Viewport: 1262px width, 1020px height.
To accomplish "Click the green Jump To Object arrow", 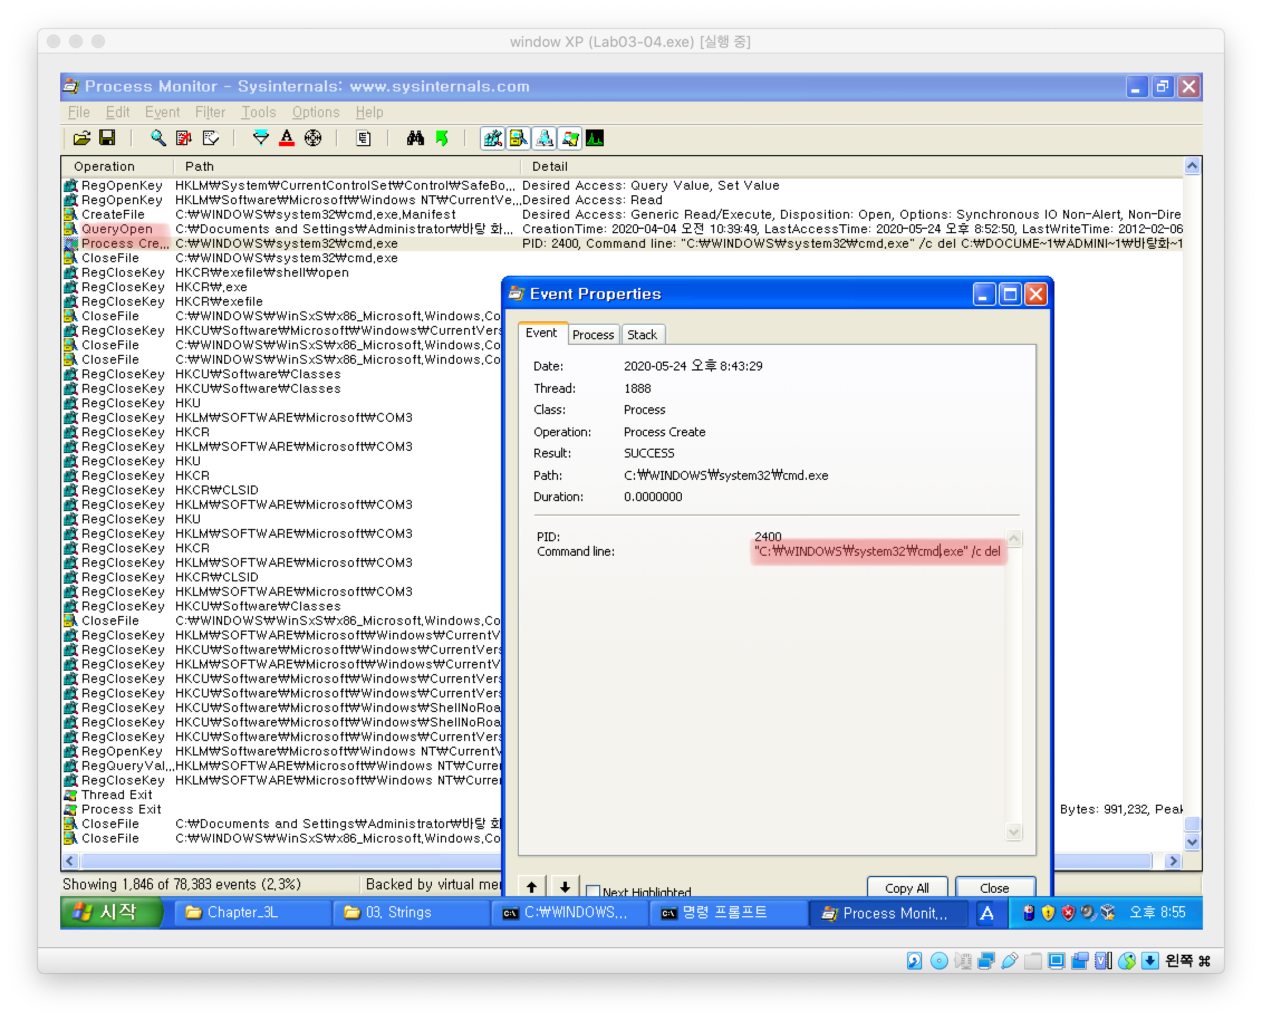I will pos(442,138).
